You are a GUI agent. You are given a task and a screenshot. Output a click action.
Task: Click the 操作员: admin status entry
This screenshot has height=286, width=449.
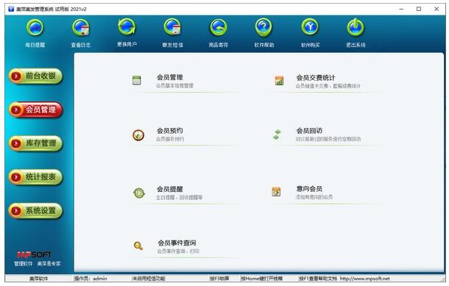[91, 278]
